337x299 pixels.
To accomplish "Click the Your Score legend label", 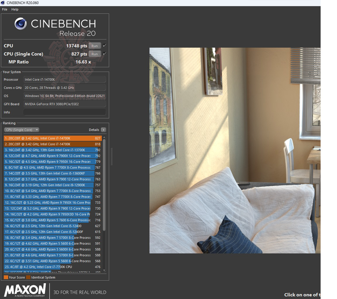I will point(17,277).
